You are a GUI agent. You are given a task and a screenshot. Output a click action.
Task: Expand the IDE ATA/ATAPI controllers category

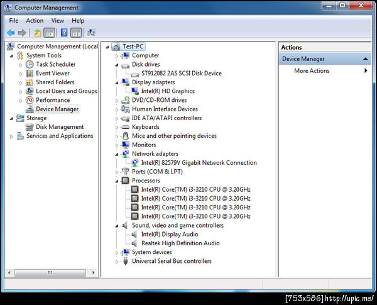click(x=117, y=118)
